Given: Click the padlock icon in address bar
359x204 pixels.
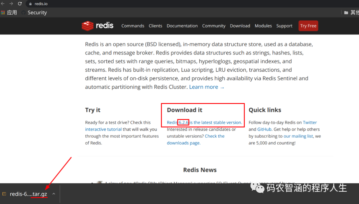Looking at the screenshot, I should pyautogui.click(x=30, y=4).
